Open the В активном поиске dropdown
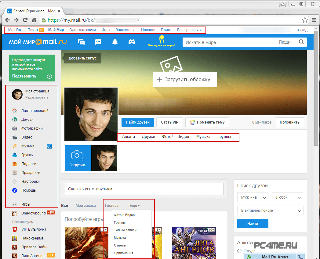Image resolution: width=320 pixels, height=259 pixels. 270,210
